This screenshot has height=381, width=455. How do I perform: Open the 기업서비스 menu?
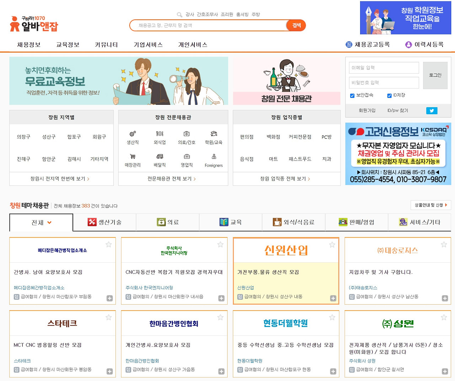[x=148, y=45]
